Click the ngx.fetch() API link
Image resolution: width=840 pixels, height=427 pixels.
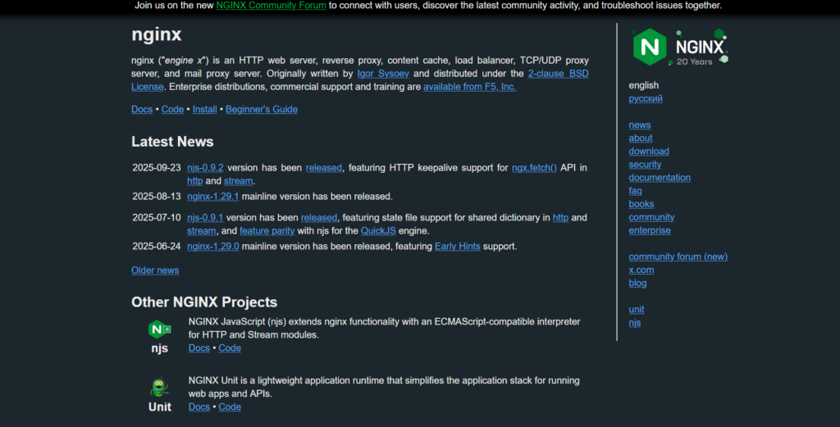534,168
